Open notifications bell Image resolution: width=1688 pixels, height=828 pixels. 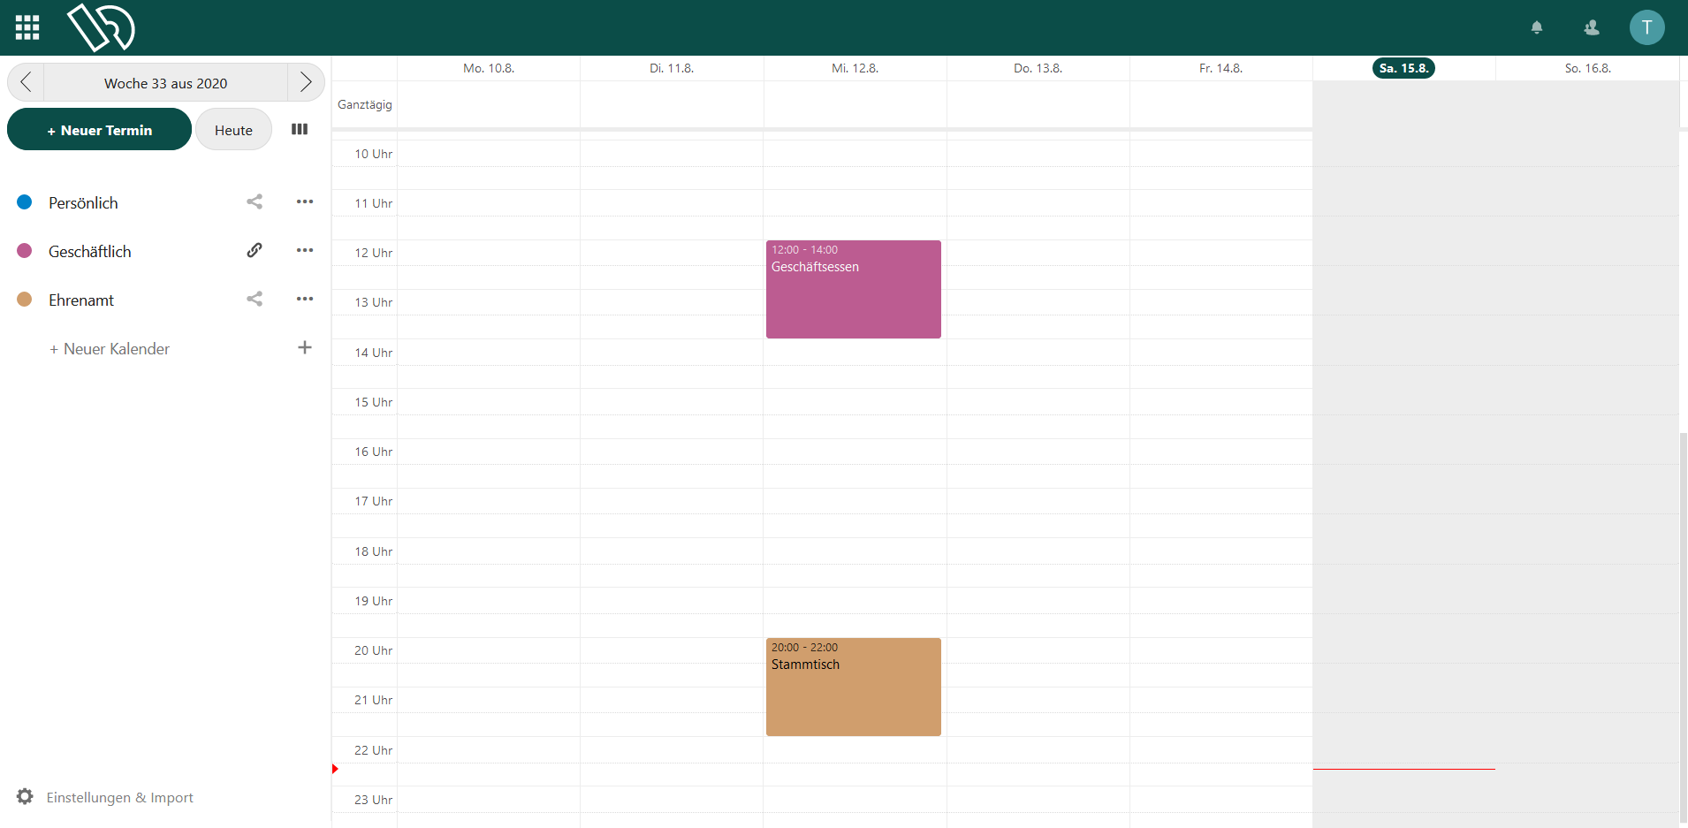click(x=1537, y=27)
